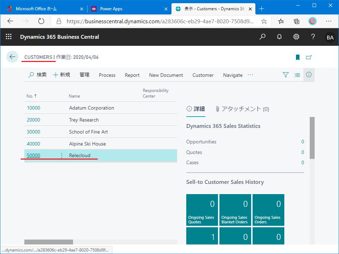
Task: Click the Opportunities count 0
Action: (x=303, y=142)
